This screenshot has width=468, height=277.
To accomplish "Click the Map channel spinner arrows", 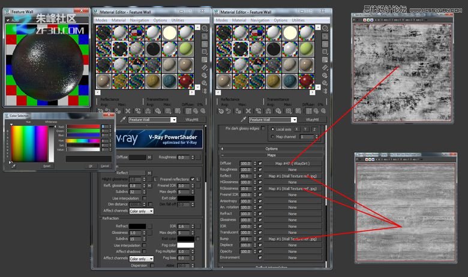I will tap(316, 137).
